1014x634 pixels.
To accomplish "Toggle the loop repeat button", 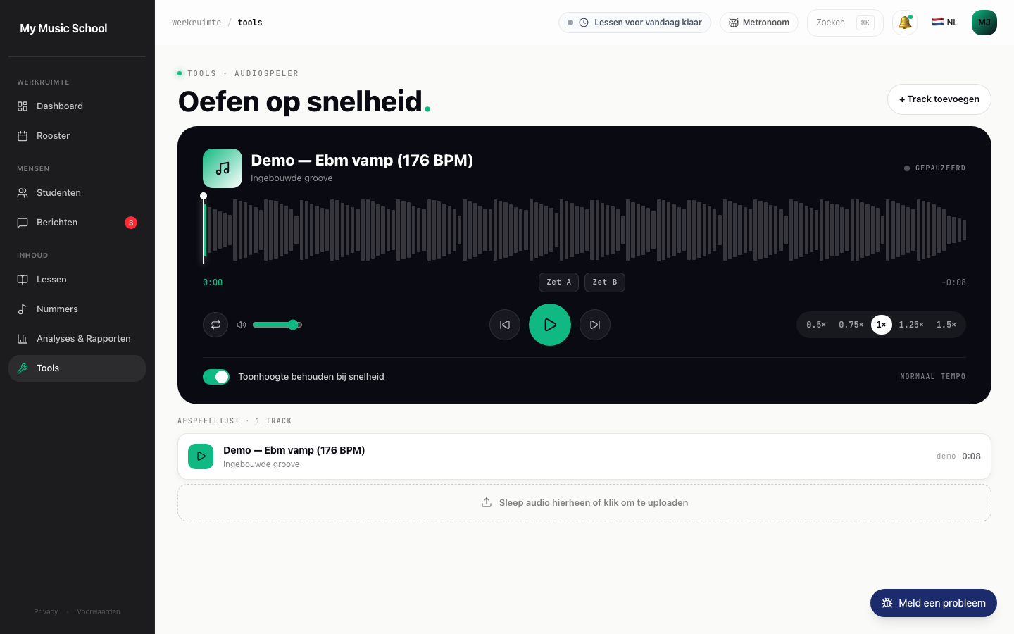I will click(x=215, y=325).
